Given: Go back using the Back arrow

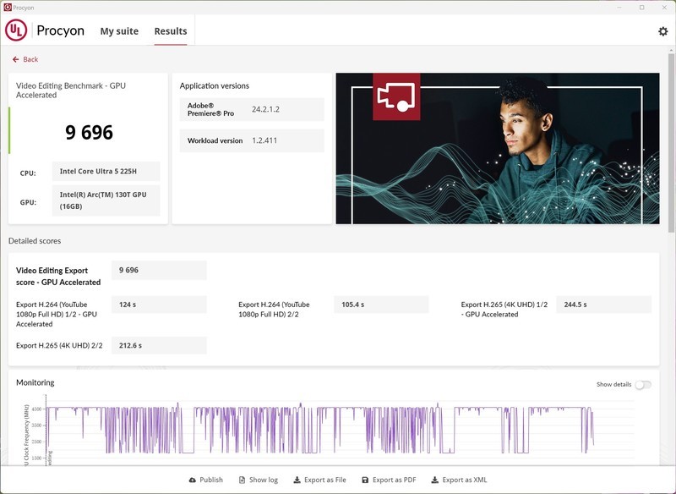Looking at the screenshot, I should tap(25, 59).
